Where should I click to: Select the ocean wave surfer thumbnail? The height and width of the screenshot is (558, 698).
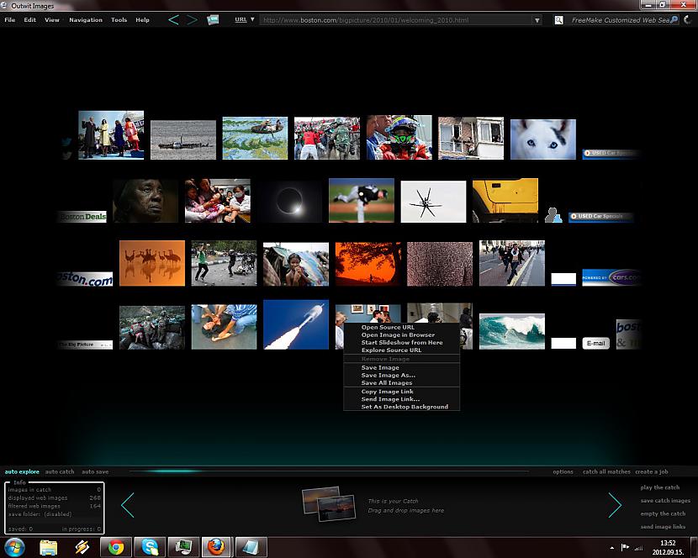coord(512,331)
